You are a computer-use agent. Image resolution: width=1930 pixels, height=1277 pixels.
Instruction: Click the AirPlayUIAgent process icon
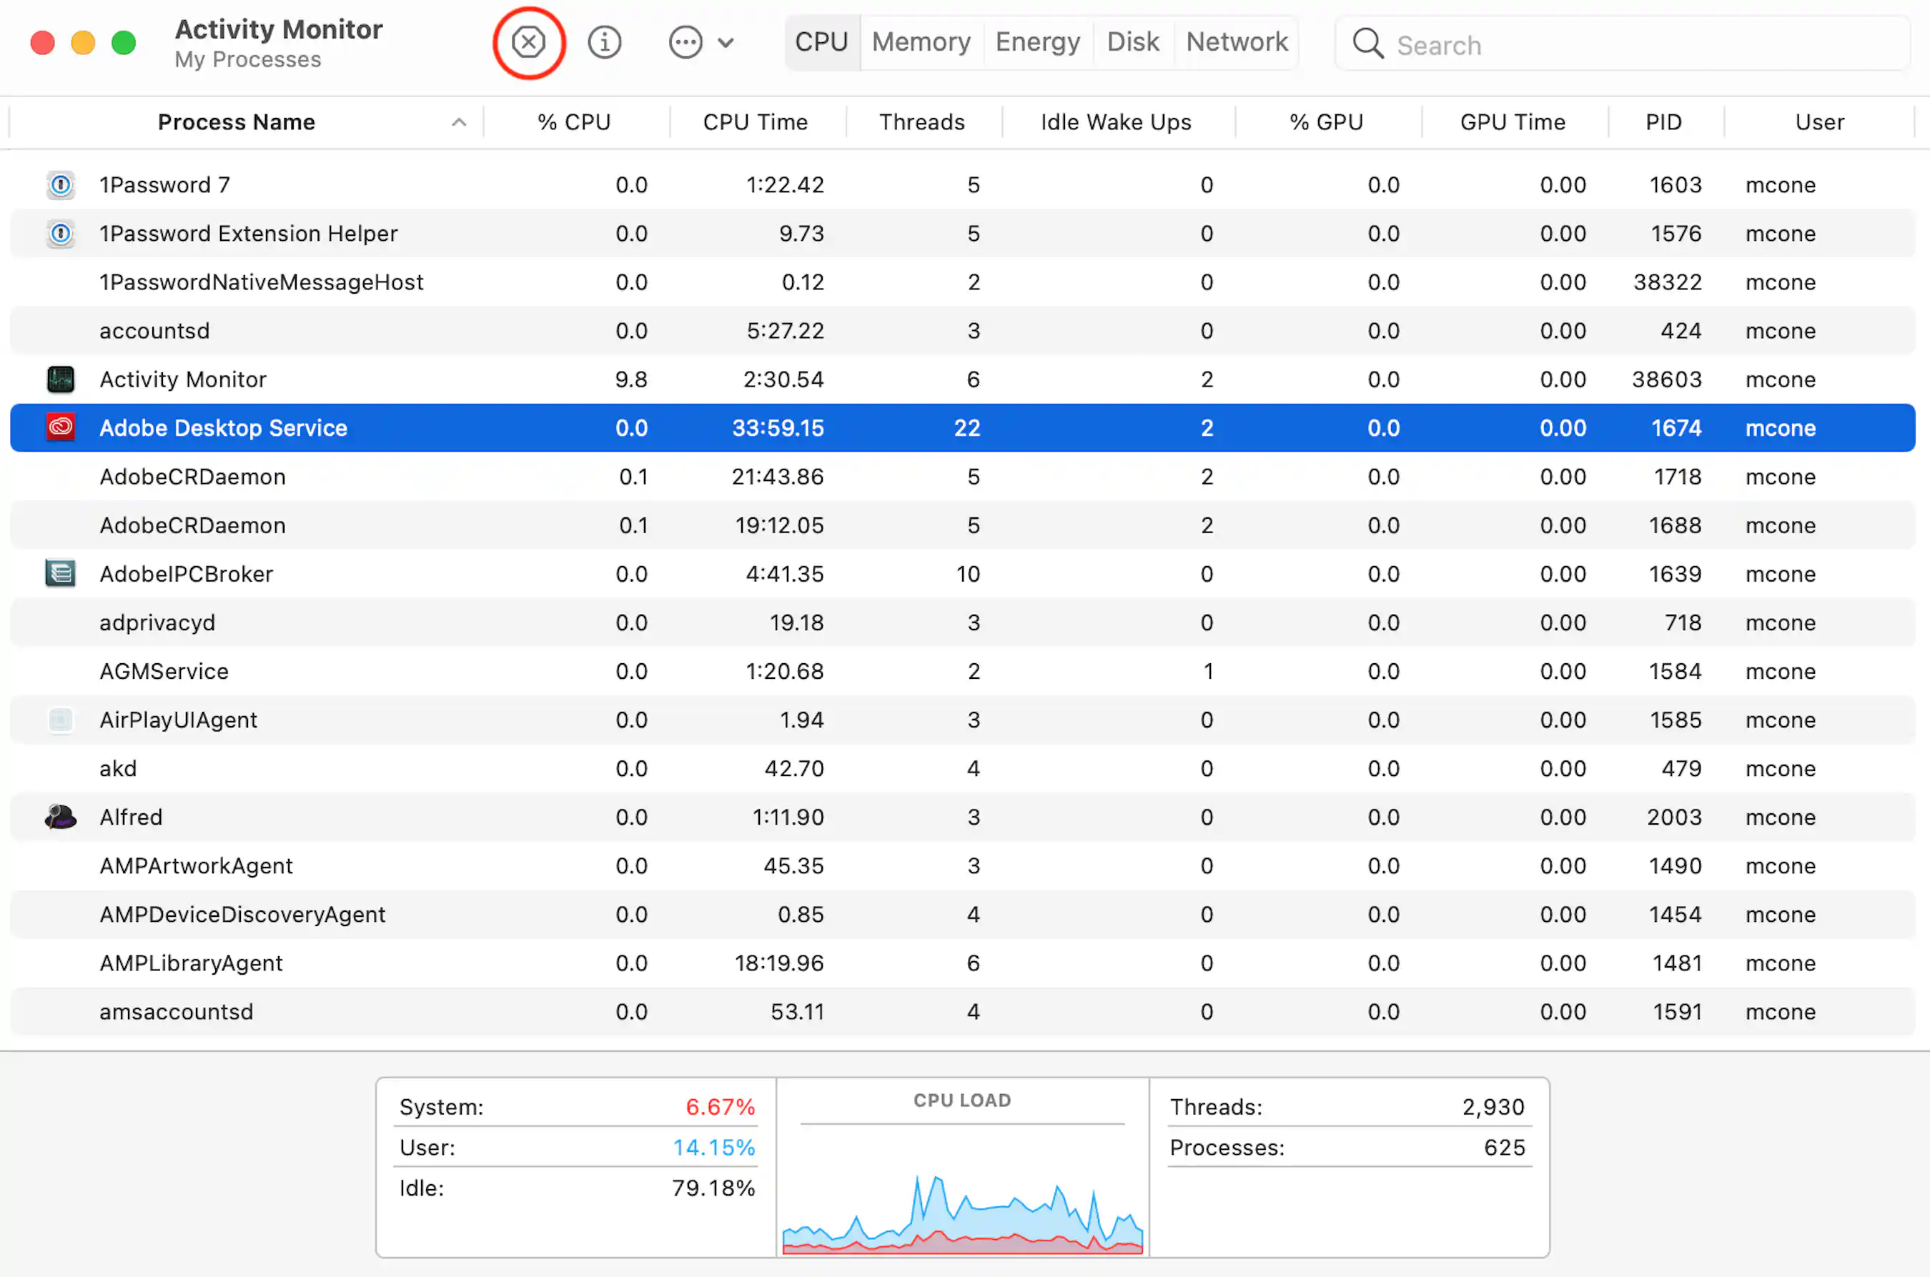point(61,720)
